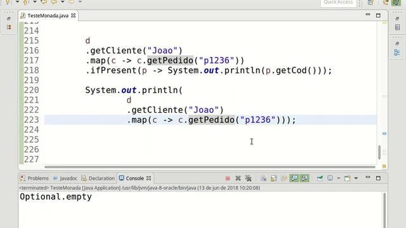The width and height of the screenshot is (406, 228).
Task: Click line number 217 in gutter
Action: [x=31, y=61]
